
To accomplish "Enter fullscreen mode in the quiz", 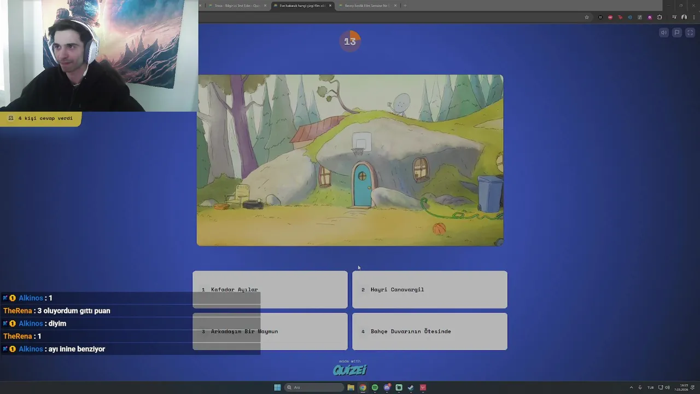I will 690,33.
